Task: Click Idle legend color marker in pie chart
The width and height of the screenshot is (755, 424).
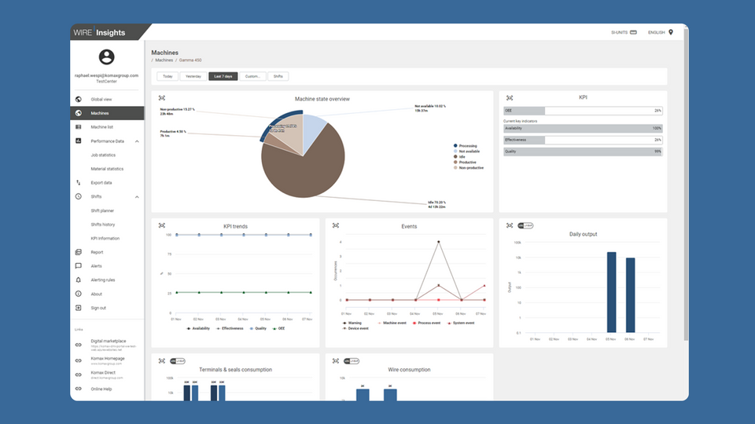Action: (455, 157)
